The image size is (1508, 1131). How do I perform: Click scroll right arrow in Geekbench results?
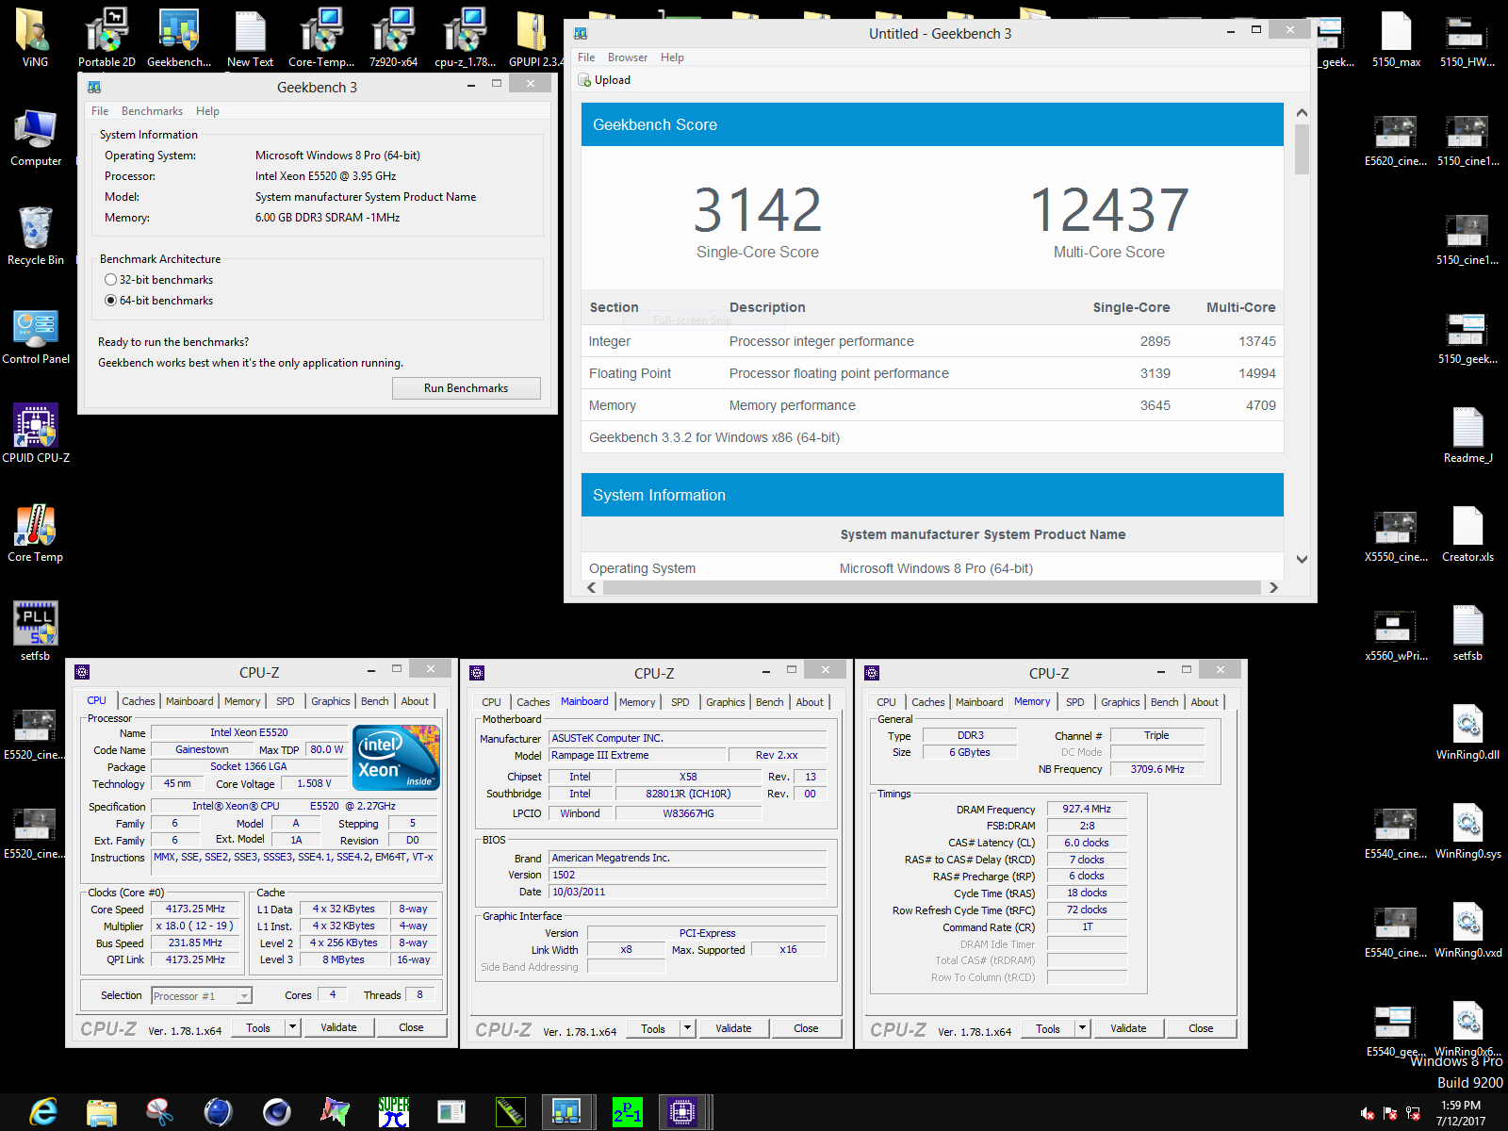[1273, 587]
